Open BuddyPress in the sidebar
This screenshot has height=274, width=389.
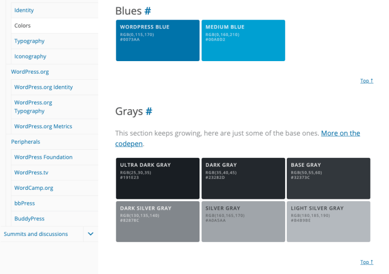[29, 218]
